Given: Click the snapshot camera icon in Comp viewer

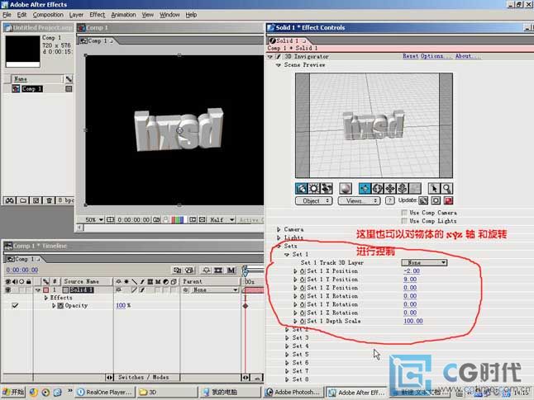Looking at the screenshot, I should (156, 219).
